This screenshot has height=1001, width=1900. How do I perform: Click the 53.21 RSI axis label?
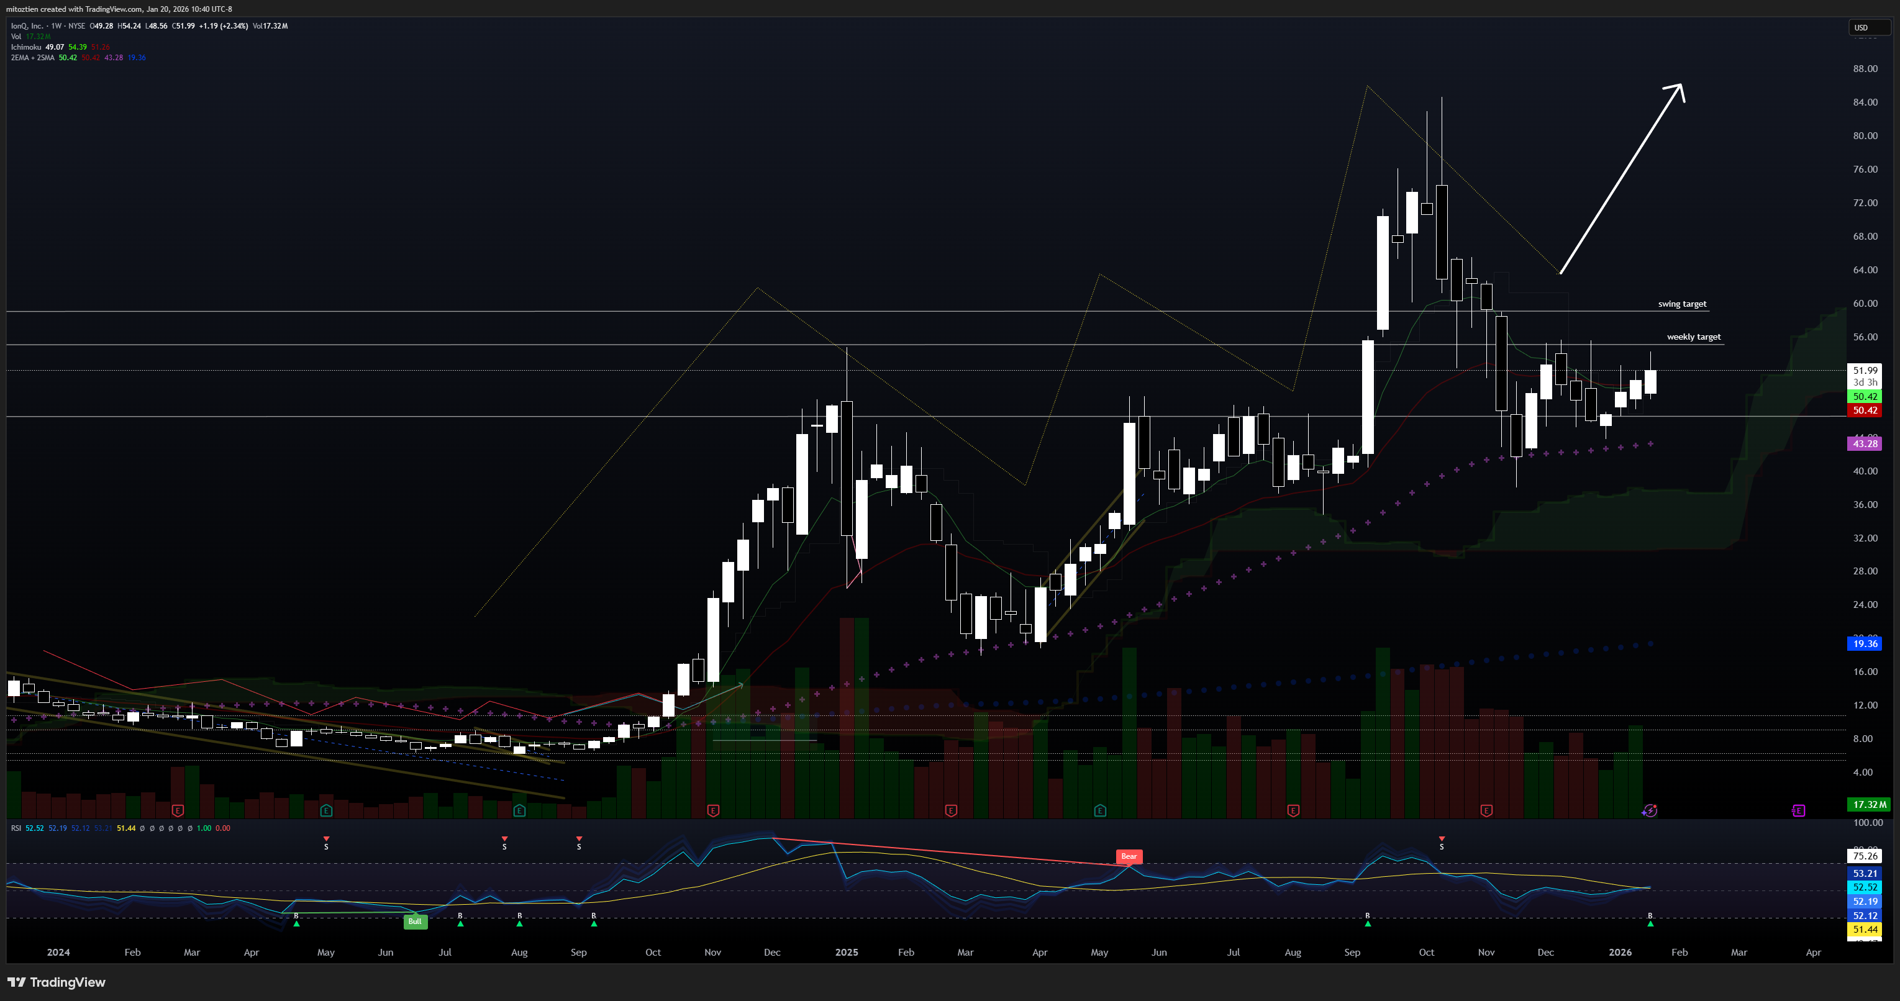1865,873
